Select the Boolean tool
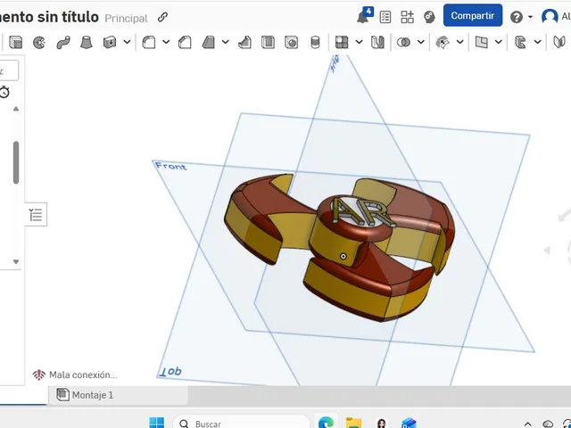 (x=403, y=43)
